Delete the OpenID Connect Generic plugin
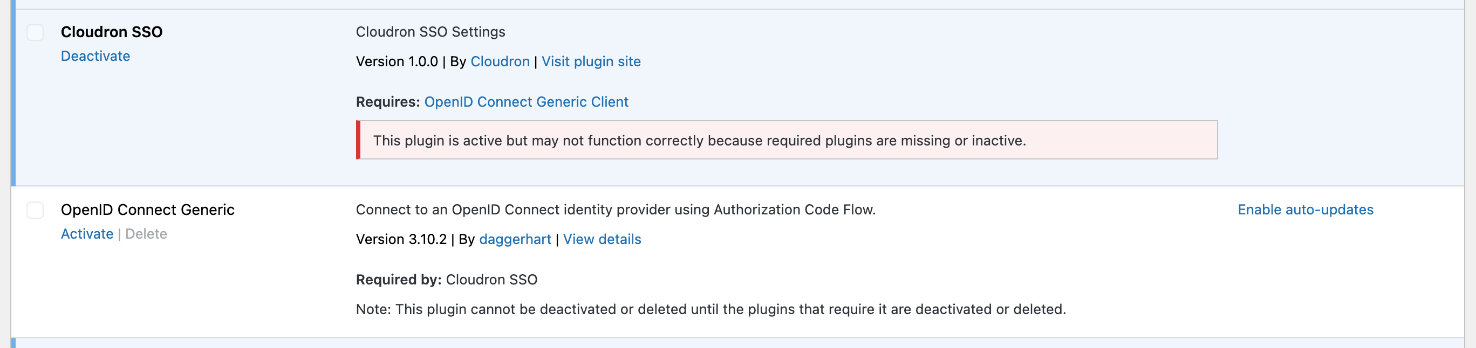 point(146,234)
